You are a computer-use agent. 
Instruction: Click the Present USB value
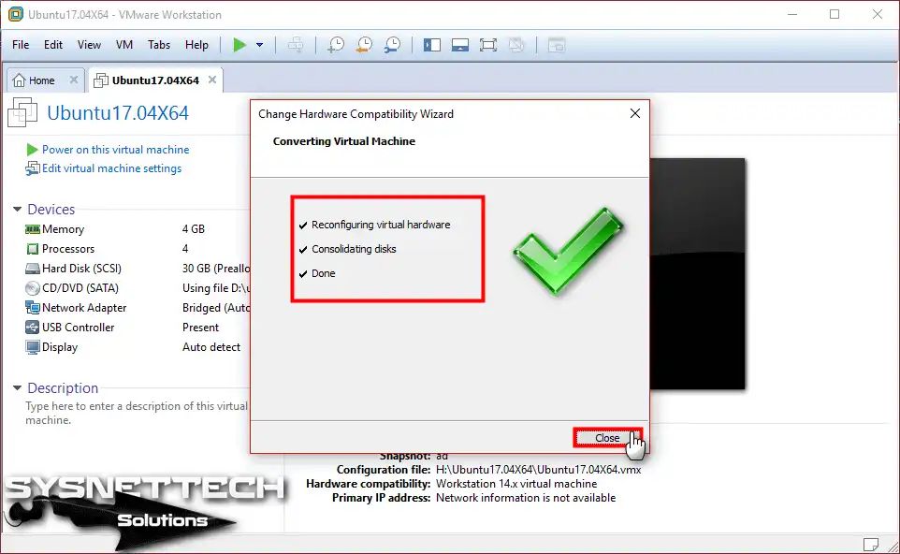coord(200,328)
